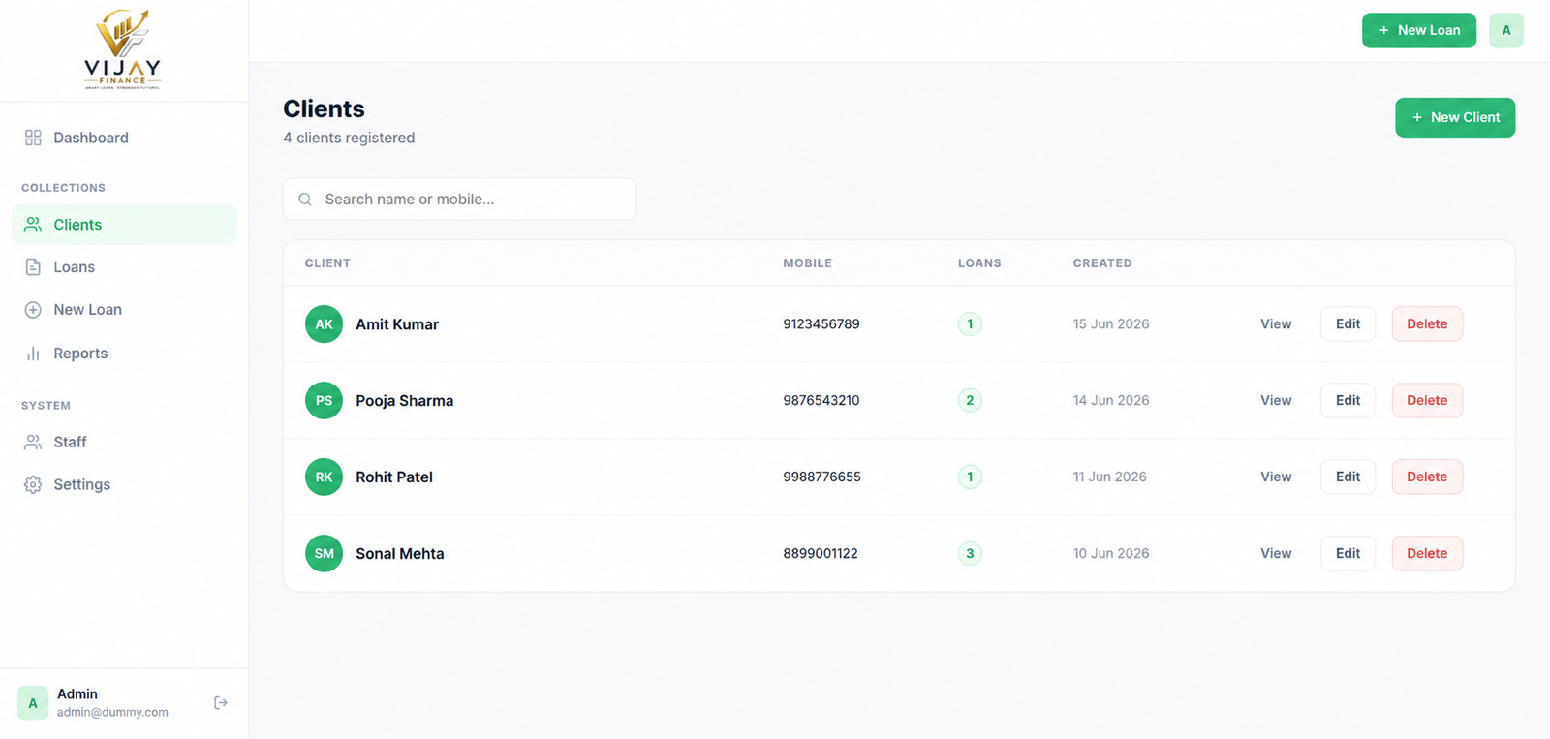The width and height of the screenshot is (1550, 739).
Task: Click the 15 Jun 2026 created date
Action: 1111,323
